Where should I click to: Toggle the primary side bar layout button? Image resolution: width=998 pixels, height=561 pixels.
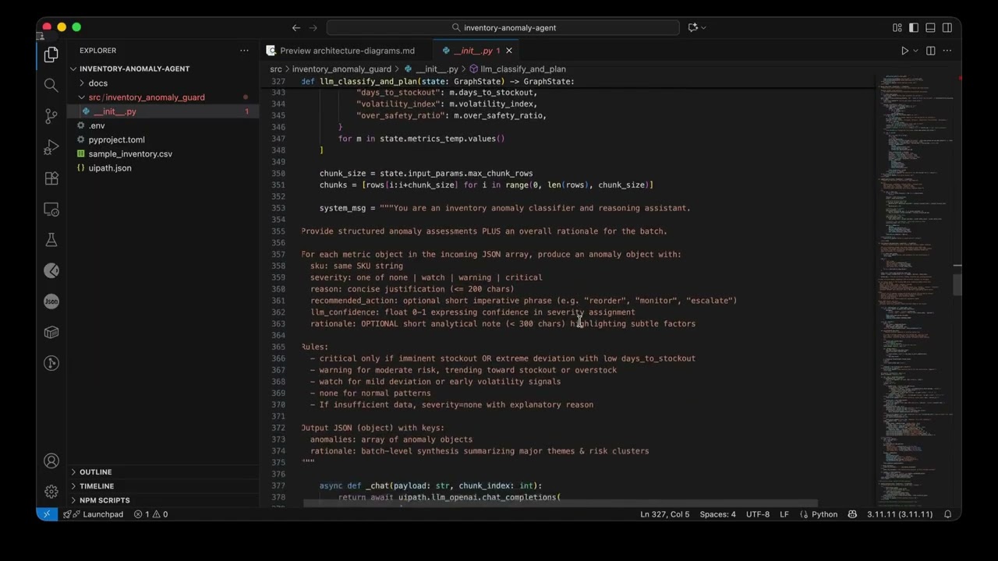[x=914, y=27]
